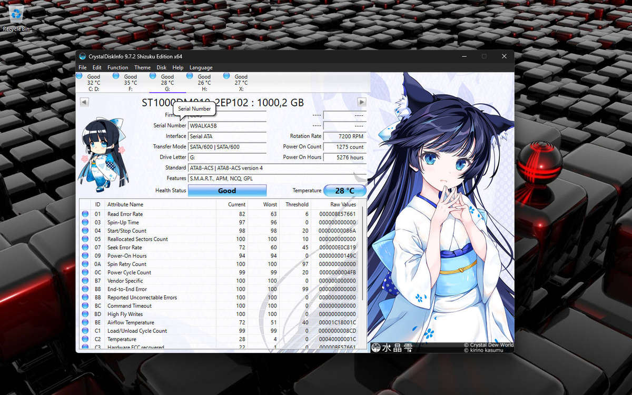The height and width of the screenshot is (395, 632).
Task: Open the Function menu
Action: (117, 67)
